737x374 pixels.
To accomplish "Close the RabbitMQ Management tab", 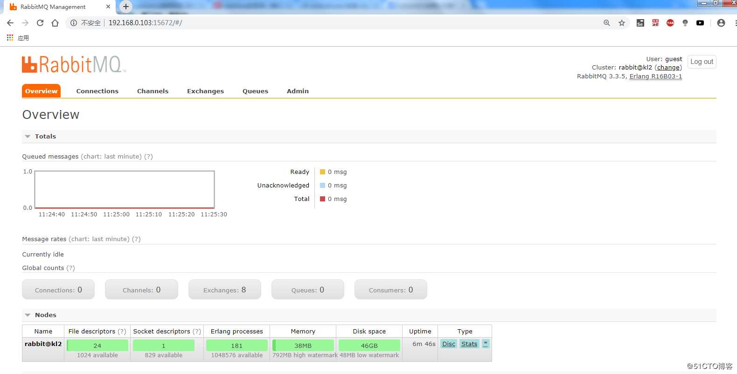I will point(108,7).
